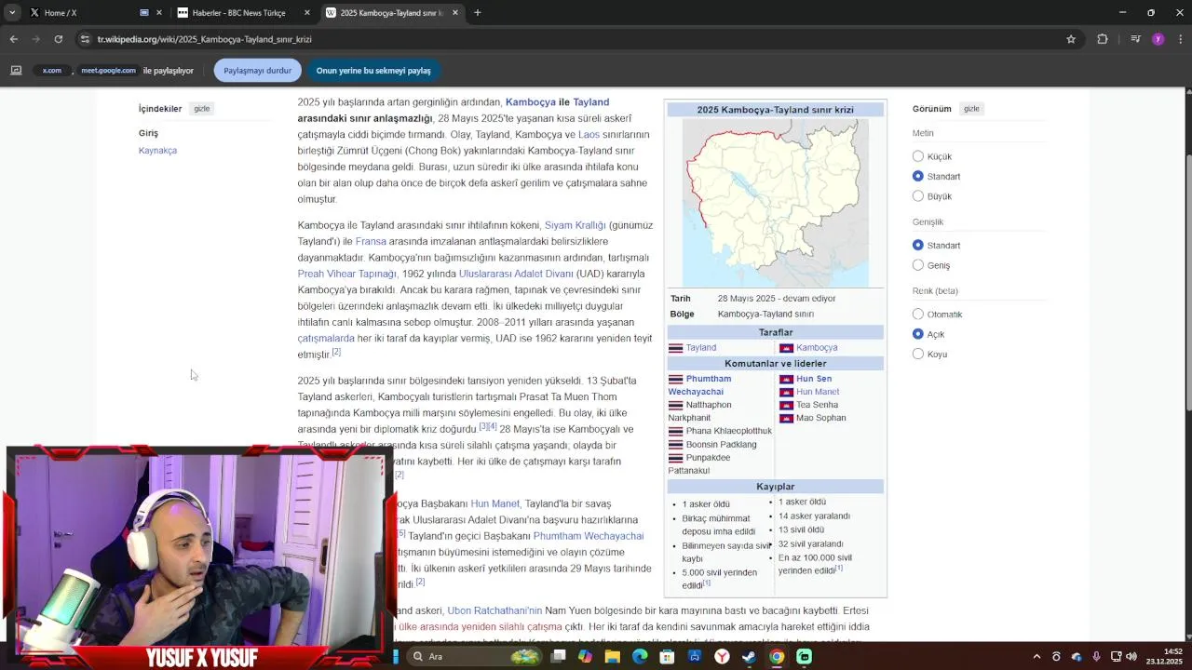Close the 2025 Kamboçya-Tayland tab
Viewport: 1192px width, 670px height.
455,13
